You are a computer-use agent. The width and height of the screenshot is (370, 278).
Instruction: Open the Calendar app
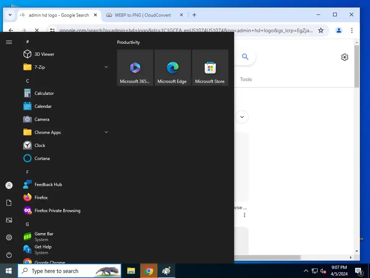point(66,106)
